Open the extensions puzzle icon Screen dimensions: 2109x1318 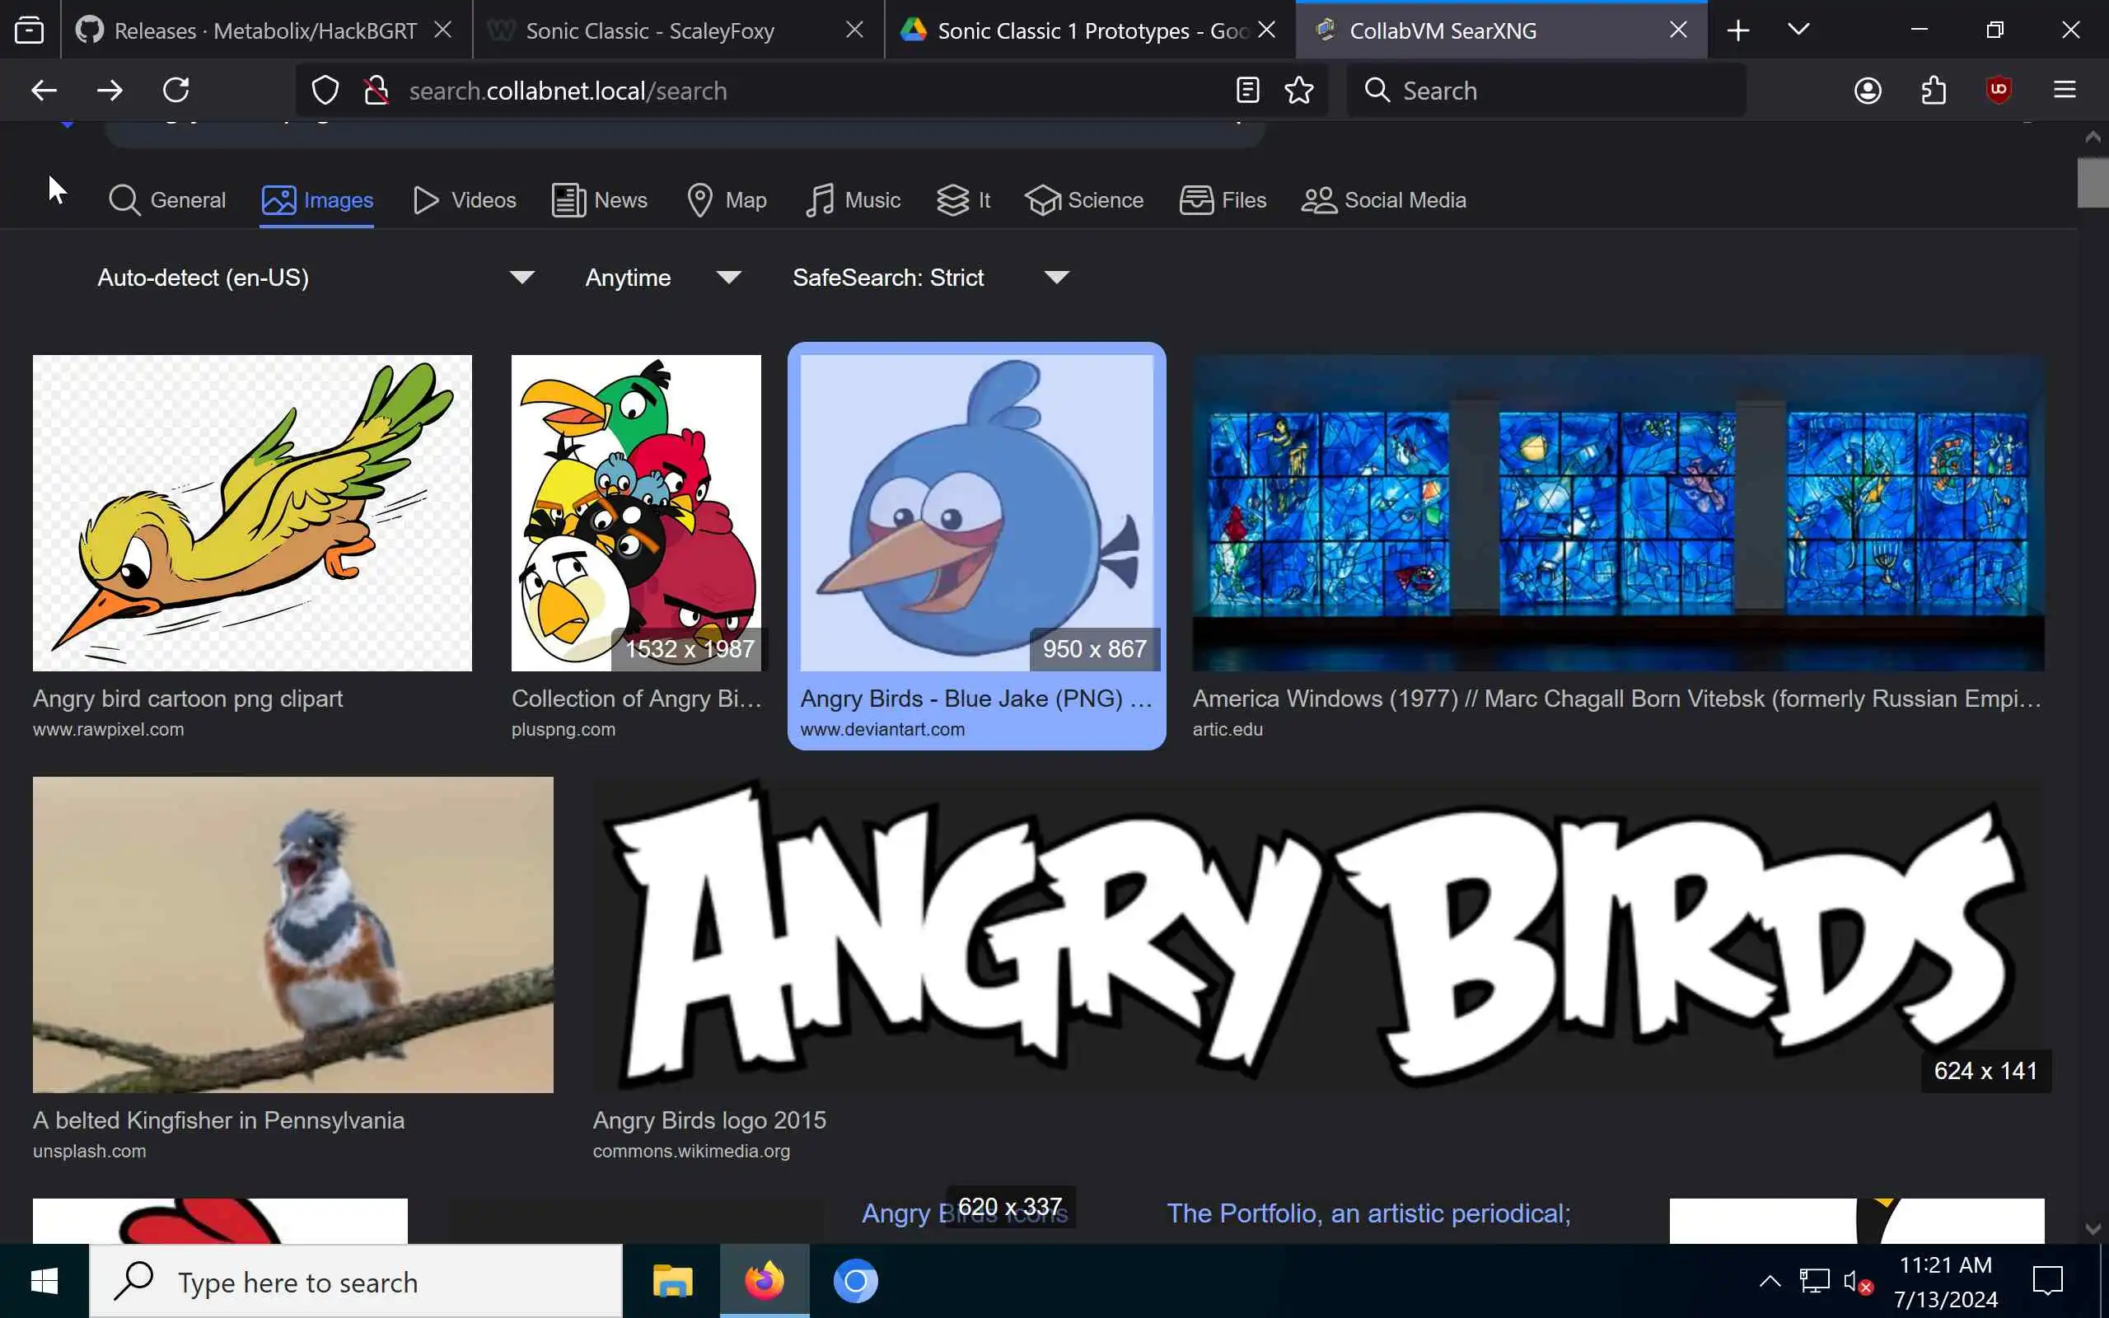pos(1933,90)
